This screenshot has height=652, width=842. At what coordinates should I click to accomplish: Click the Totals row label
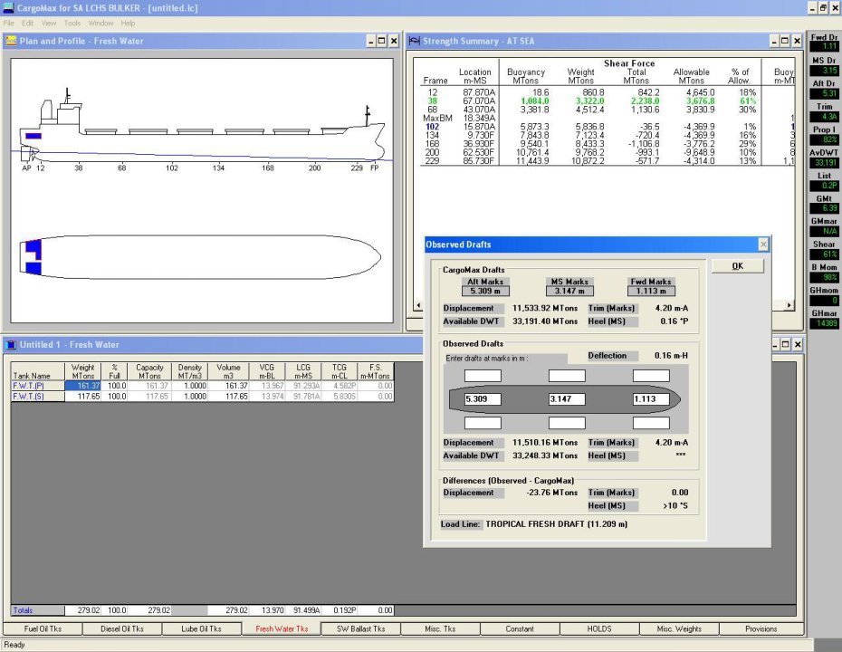[x=38, y=610]
